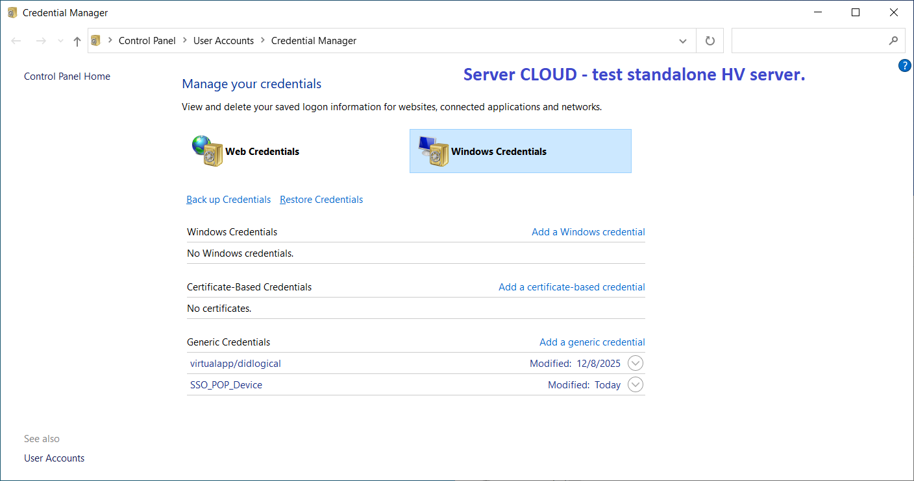The width and height of the screenshot is (914, 481).
Task: Click 'No certificates.' text
Action: point(219,309)
